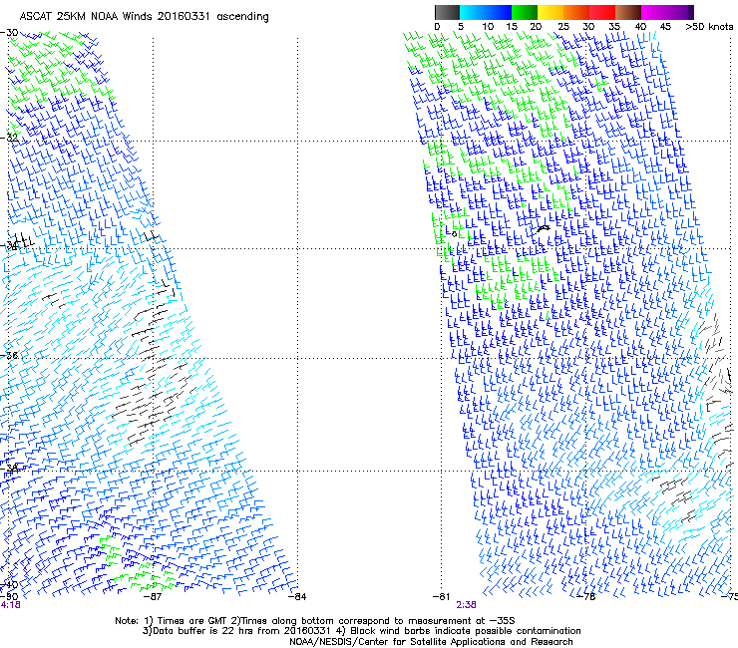Viewport: 738px width, 648px height.
Task: Click the '-81' longitude axis label
Action: pyautogui.click(x=441, y=597)
